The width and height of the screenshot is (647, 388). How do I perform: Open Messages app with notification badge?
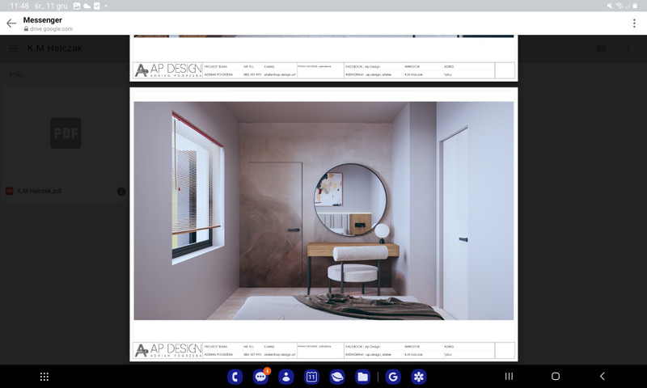[260, 377]
